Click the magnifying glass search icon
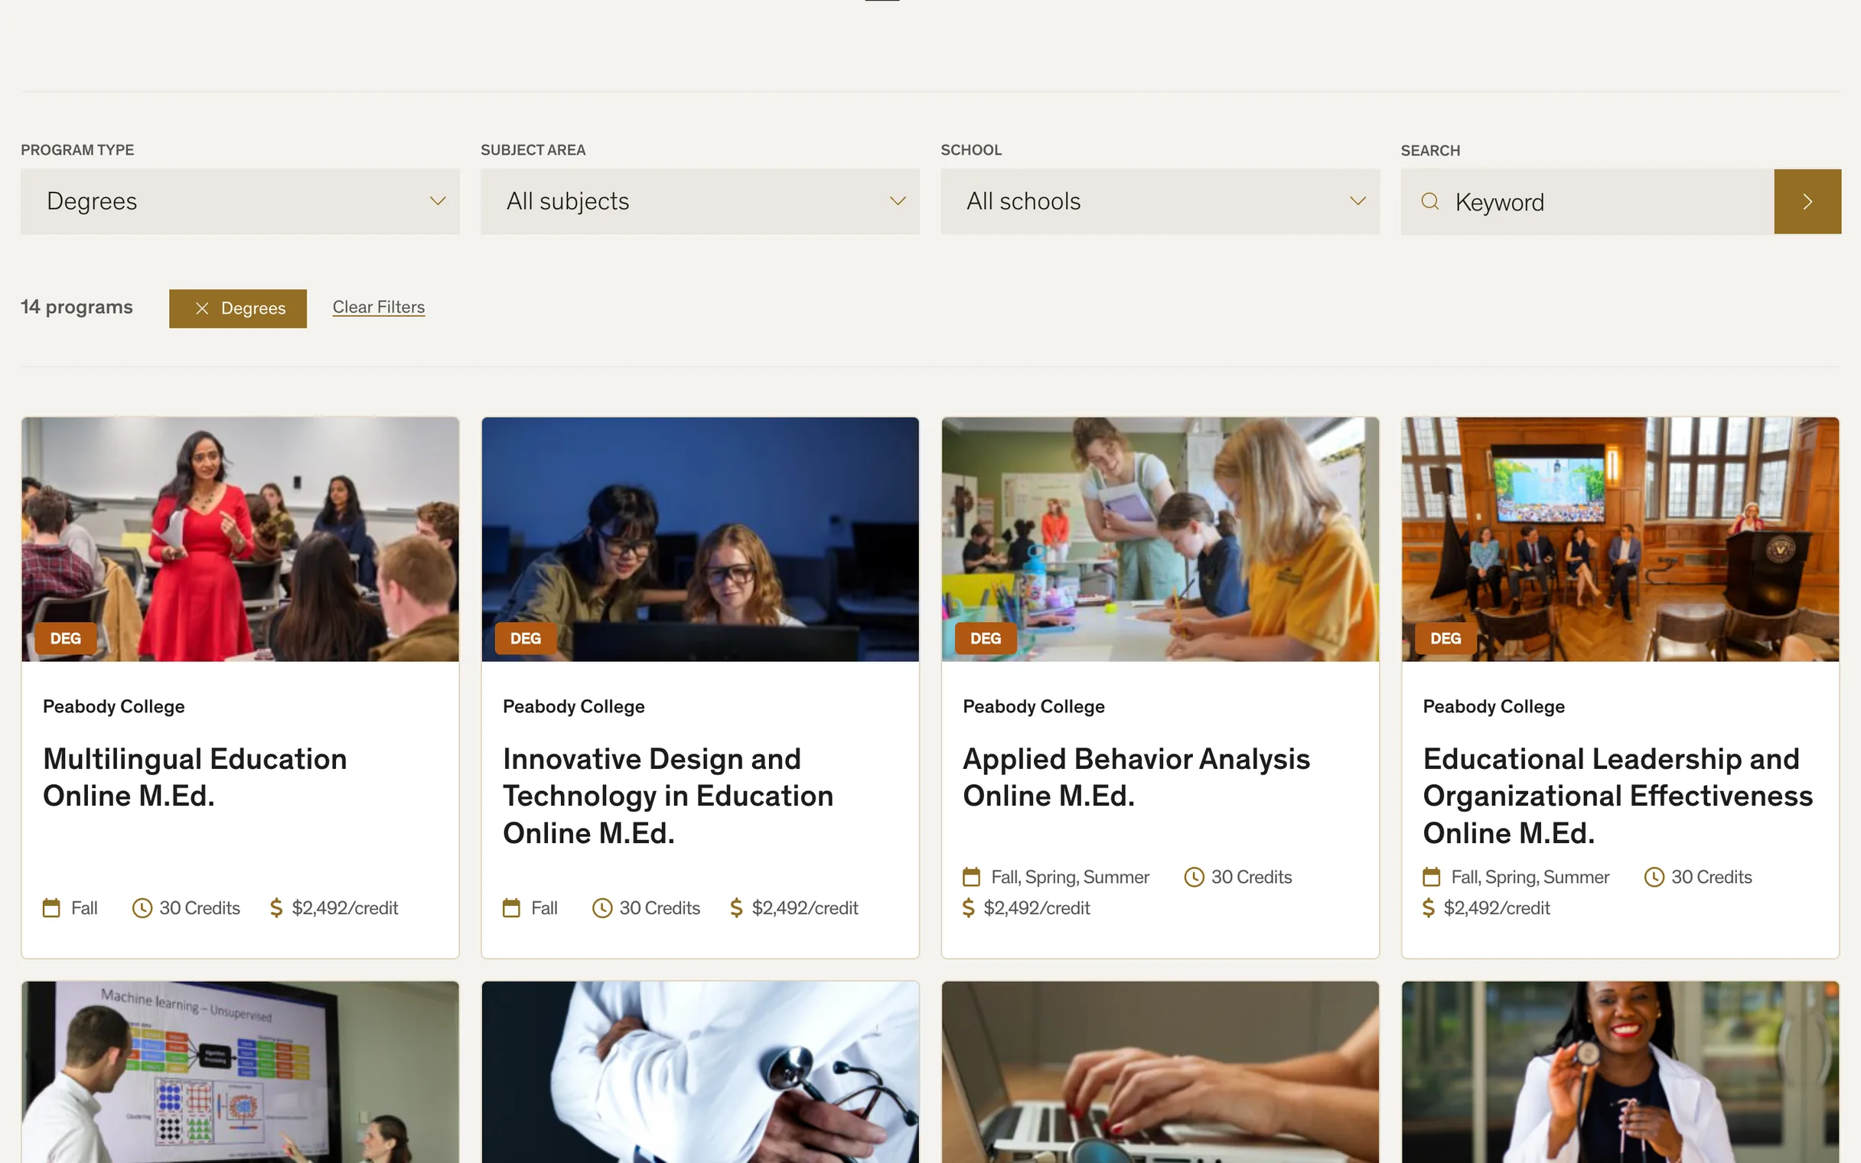 point(1429,201)
